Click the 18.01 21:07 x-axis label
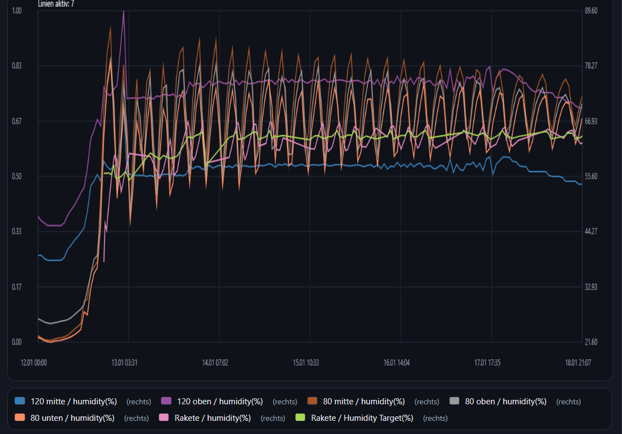The height and width of the screenshot is (434, 622). (x=578, y=363)
